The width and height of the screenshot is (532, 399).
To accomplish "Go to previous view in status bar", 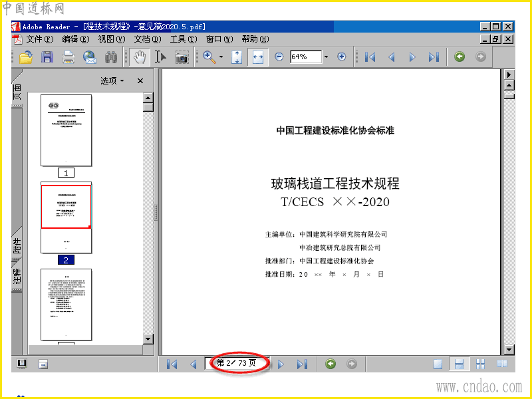I will click(331, 364).
